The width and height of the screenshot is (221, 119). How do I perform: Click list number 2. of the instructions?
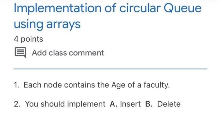click(17, 104)
